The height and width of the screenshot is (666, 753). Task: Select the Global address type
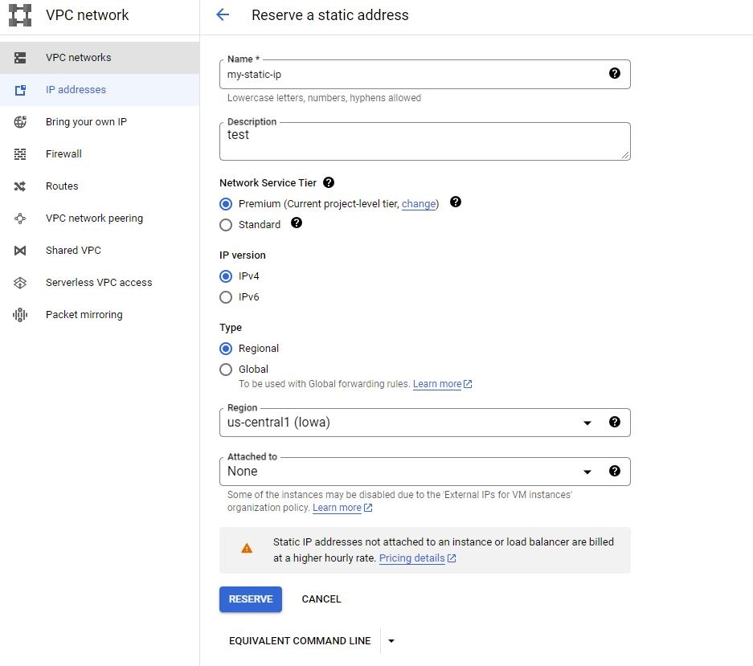(226, 369)
